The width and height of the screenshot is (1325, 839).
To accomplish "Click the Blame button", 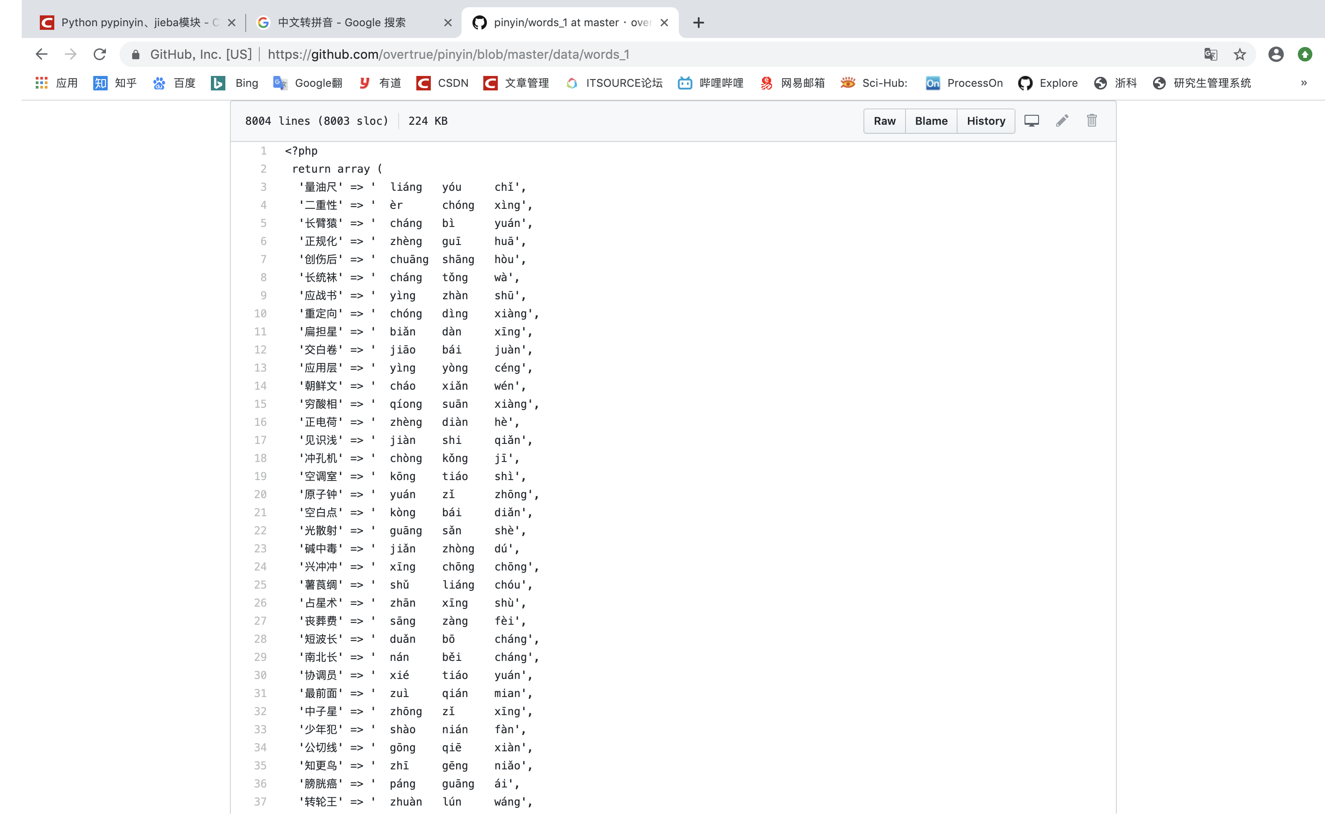I will coord(931,121).
